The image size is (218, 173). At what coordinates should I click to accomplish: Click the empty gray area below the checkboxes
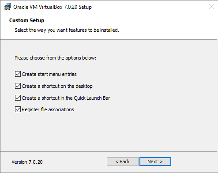tap(109, 132)
